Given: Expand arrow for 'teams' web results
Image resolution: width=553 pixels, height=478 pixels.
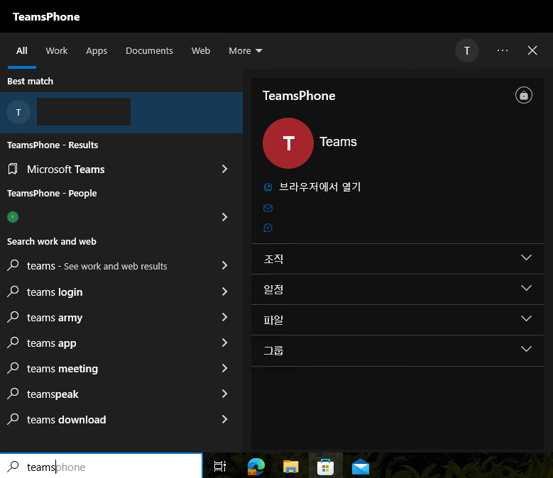Looking at the screenshot, I should pos(224,265).
